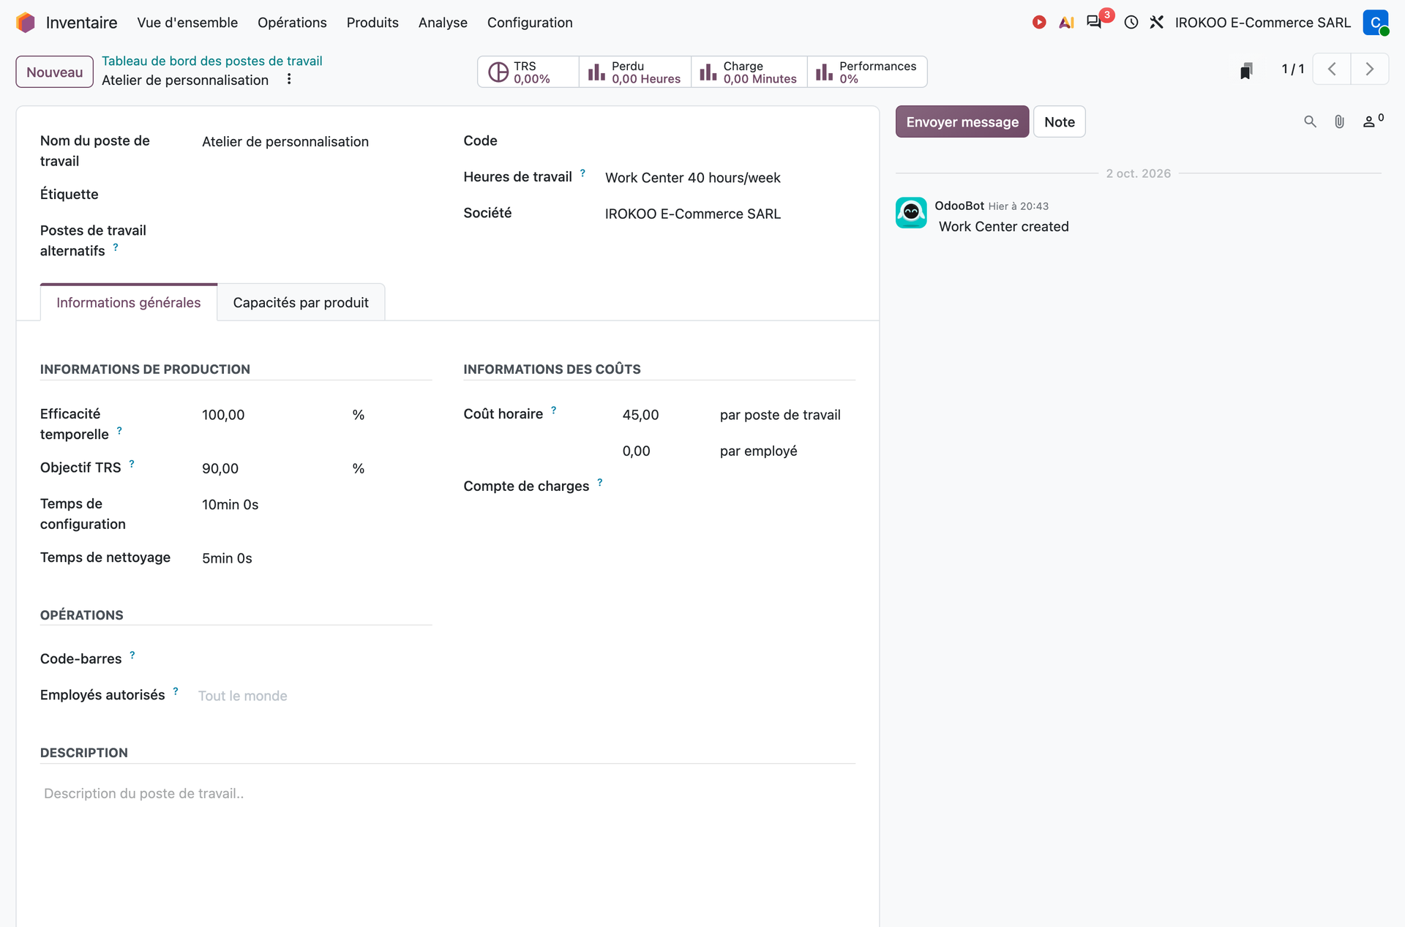Open the Heures de travail dropdown field
The image size is (1405, 927).
(730, 178)
